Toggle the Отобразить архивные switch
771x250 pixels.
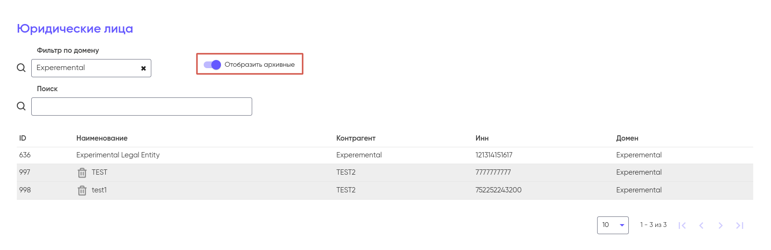212,65
